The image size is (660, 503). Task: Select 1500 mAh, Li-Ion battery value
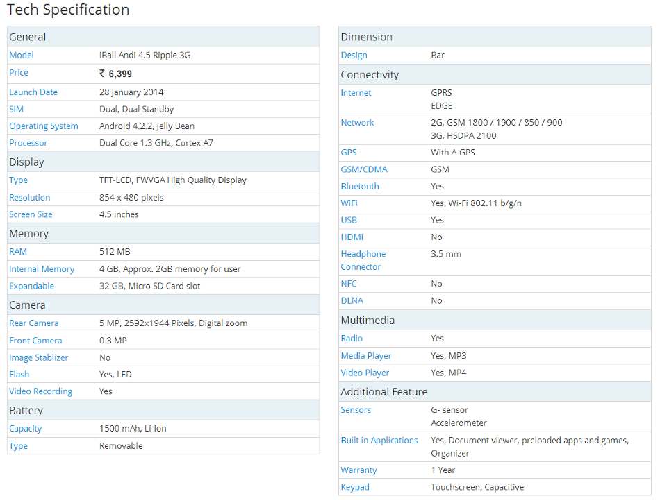(x=133, y=429)
